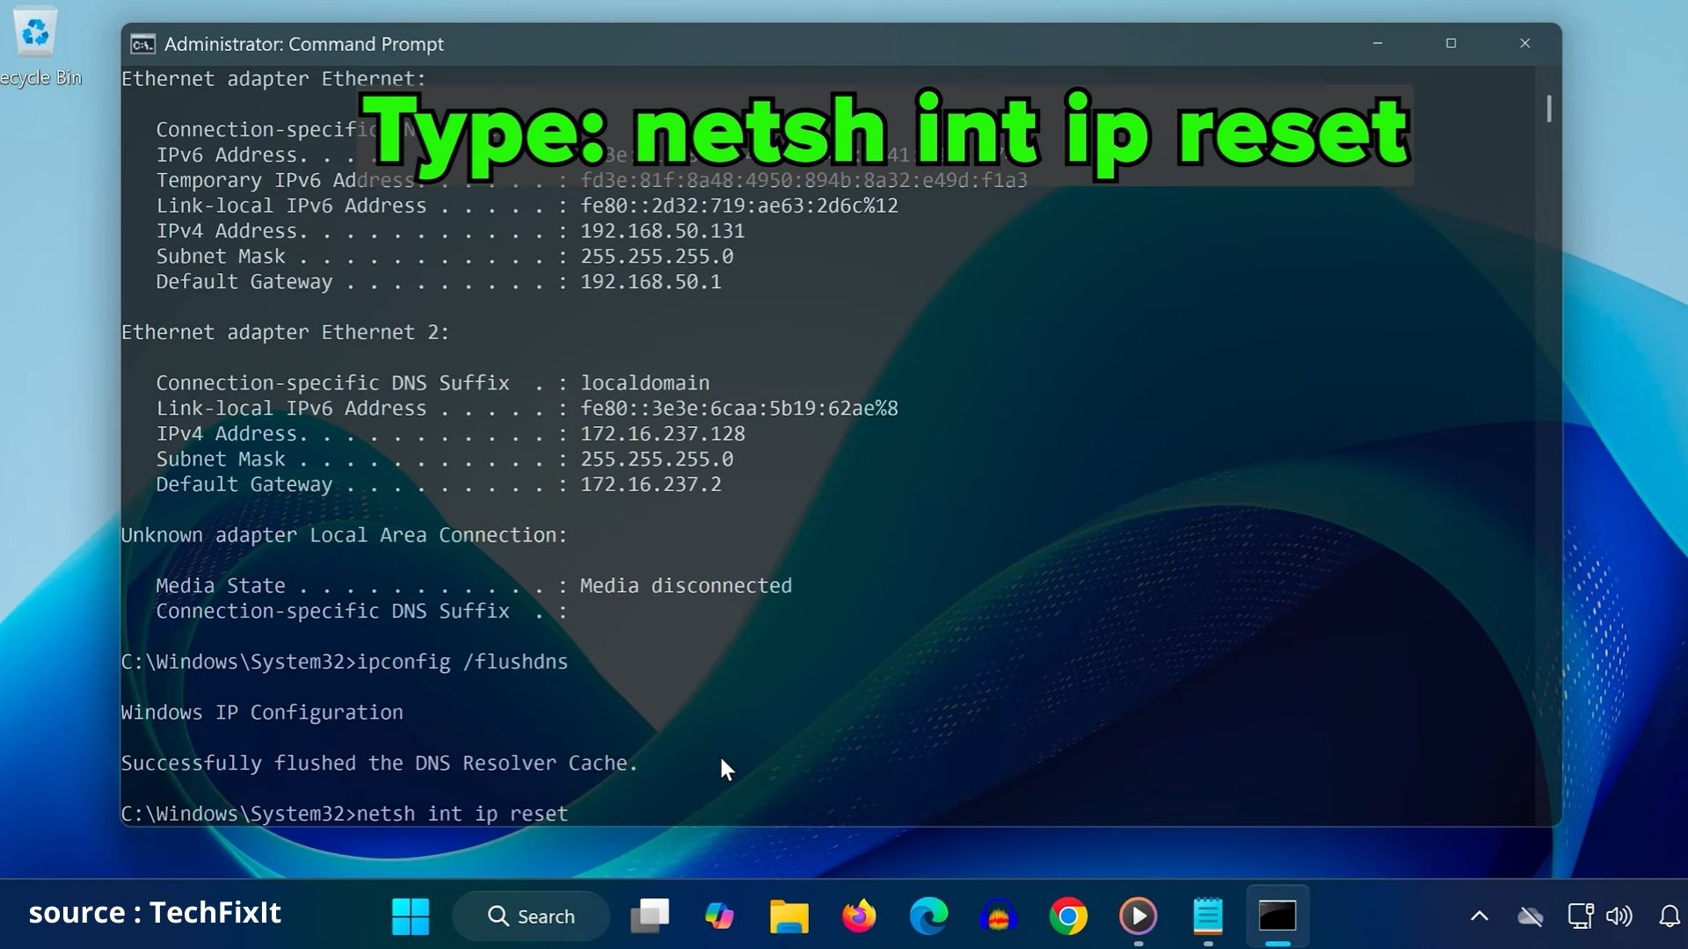Click default gateway 172.16.237.2
The height and width of the screenshot is (949, 1688).
651,485
